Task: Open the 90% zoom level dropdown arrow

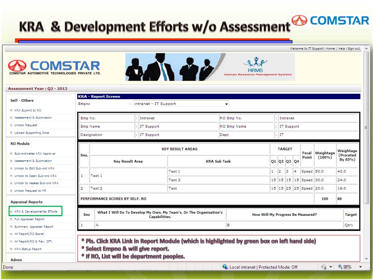Action: tap(361, 267)
